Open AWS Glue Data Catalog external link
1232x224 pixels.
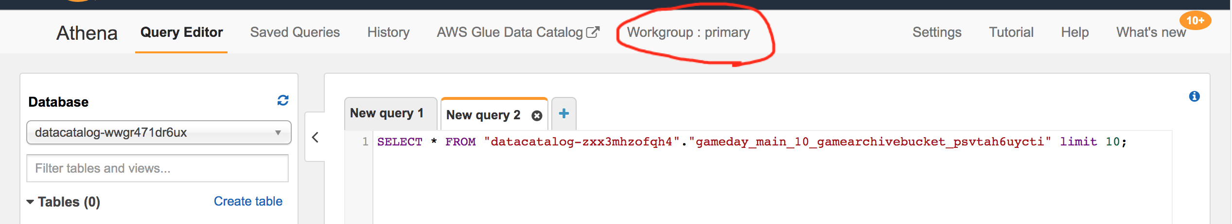click(518, 32)
